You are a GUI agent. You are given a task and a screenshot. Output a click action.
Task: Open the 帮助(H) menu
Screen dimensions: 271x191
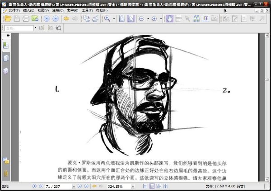102,10
